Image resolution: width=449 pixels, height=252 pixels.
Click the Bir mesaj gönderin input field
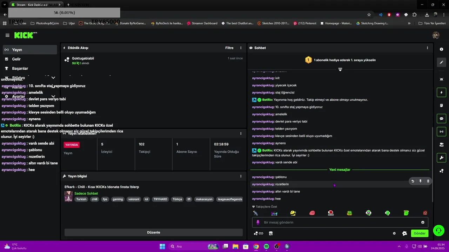tap(340, 222)
